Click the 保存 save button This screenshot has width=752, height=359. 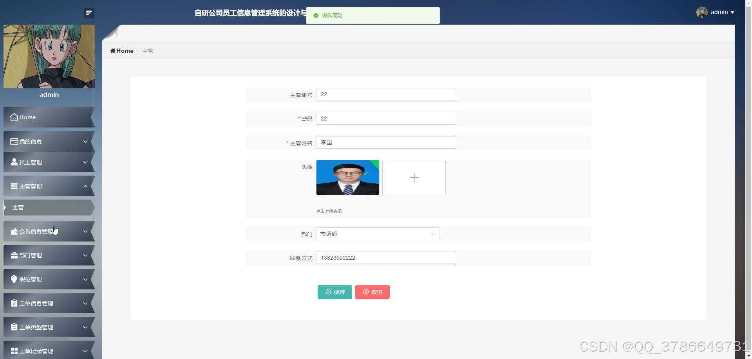pyautogui.click(x=334, y=292)
